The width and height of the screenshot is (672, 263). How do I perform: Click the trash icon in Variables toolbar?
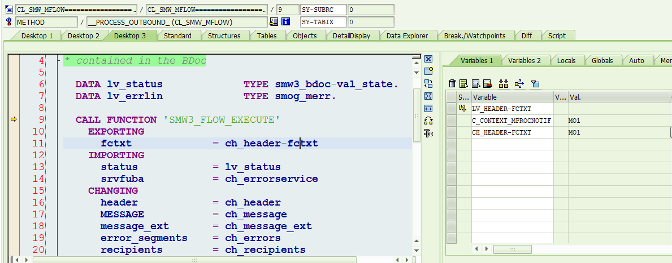(452, 83)
